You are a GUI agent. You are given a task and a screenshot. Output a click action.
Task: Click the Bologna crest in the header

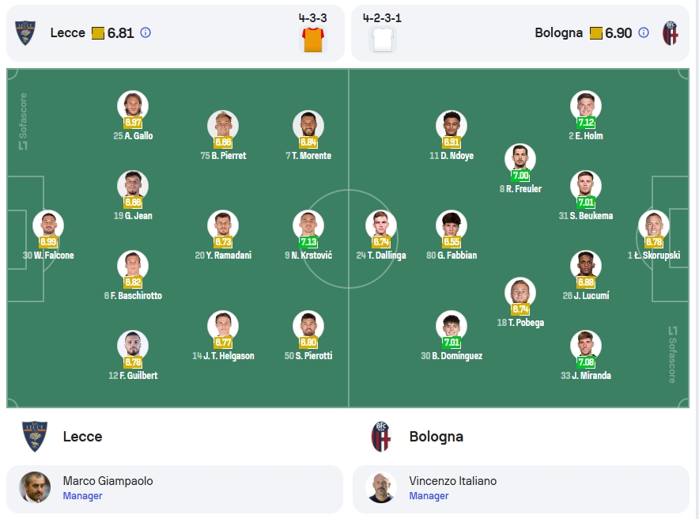click(670, 33)
